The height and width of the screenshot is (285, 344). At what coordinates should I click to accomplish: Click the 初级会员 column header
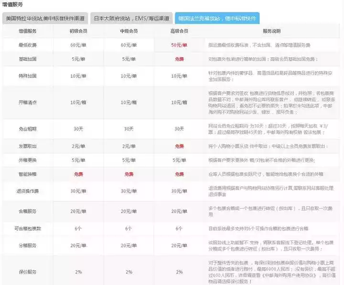pyautogui.click(x=78, y=31)
